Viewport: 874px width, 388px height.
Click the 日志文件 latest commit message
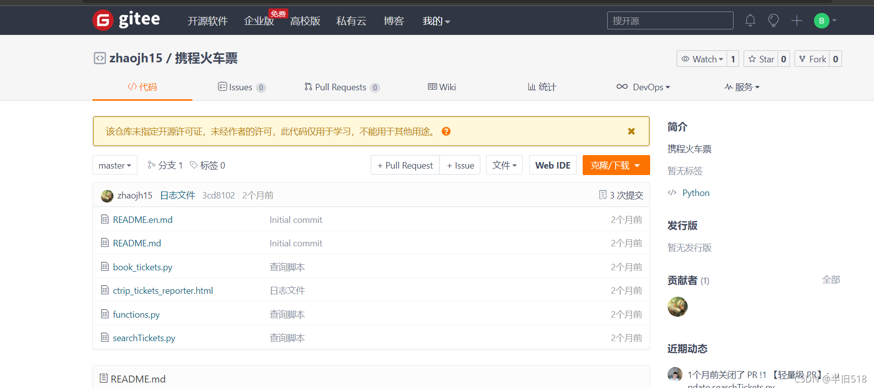(x=177, y=195)
